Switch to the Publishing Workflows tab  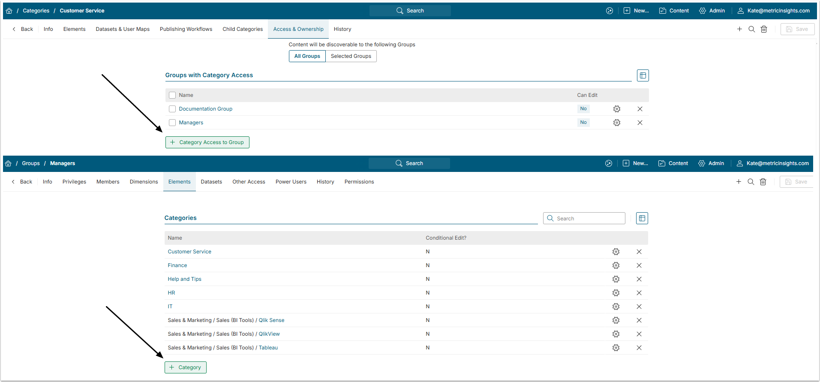click(x=186, y=29)
